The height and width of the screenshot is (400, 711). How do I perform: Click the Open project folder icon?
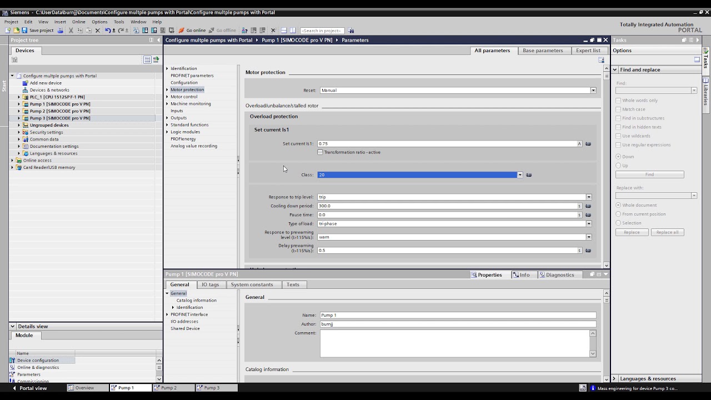coord(16,31)
